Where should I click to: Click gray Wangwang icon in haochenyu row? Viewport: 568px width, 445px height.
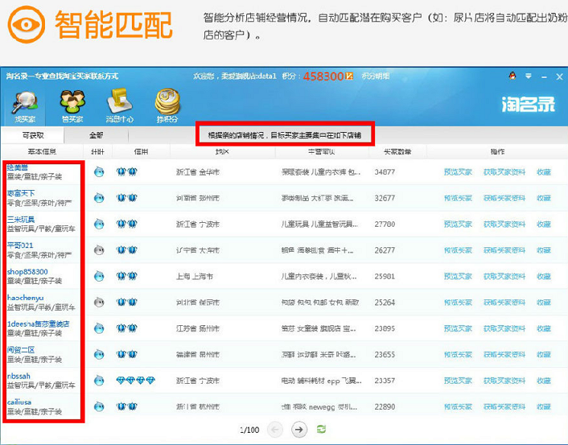coord(99,303)
